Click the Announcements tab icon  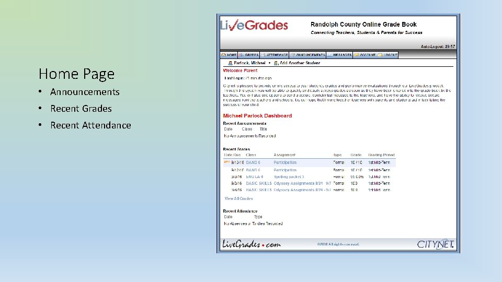tap(292, 55)
